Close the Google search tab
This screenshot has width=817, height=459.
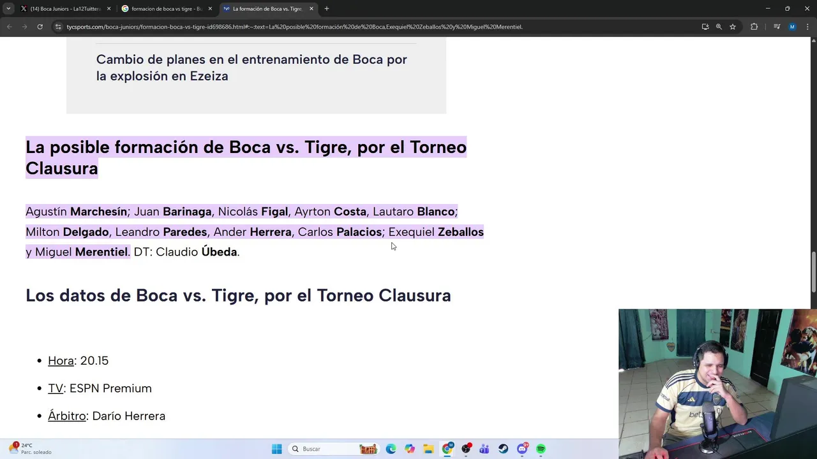click(x=210, y=9)
